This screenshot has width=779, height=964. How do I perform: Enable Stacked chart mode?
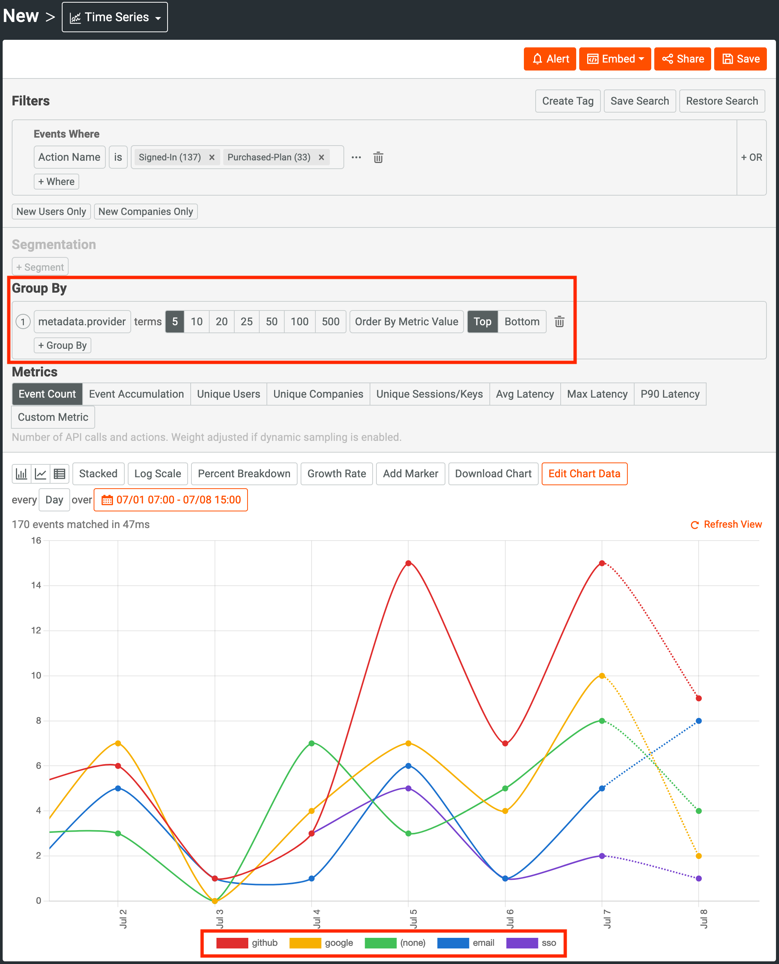[98, 473]
